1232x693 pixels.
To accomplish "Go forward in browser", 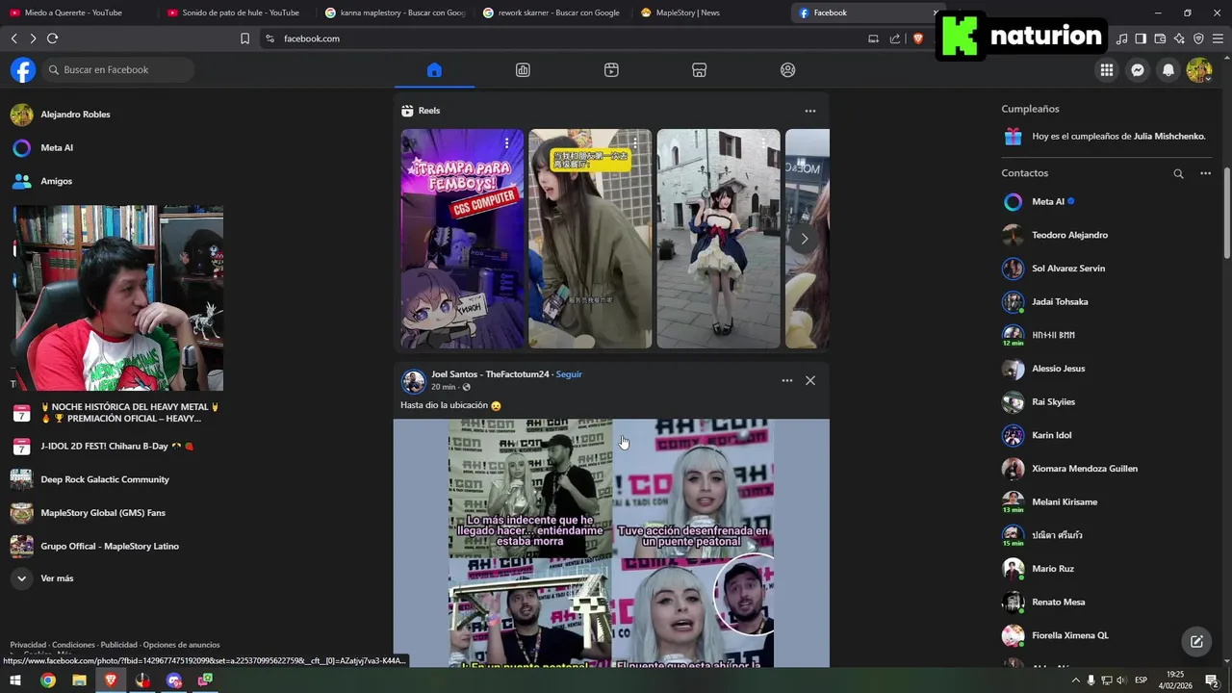I will (33, 38).
